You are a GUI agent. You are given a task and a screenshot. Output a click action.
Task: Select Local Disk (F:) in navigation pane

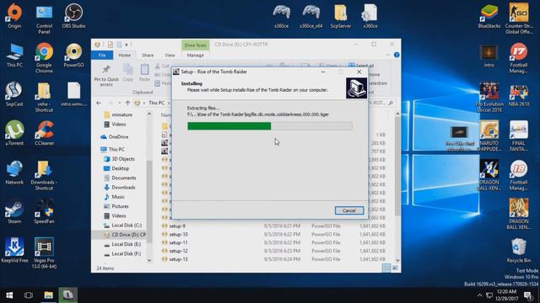coord(126,254)
